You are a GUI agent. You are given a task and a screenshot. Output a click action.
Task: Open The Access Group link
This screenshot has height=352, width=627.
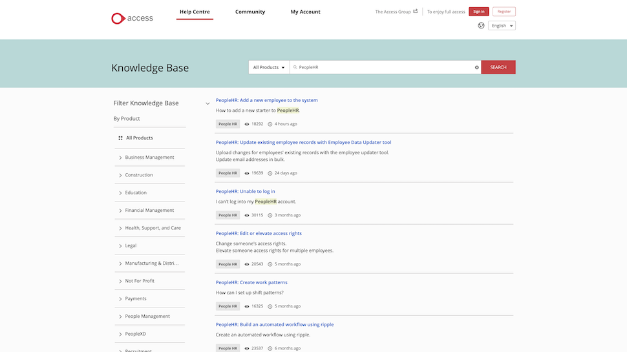[x=392, y=12]
